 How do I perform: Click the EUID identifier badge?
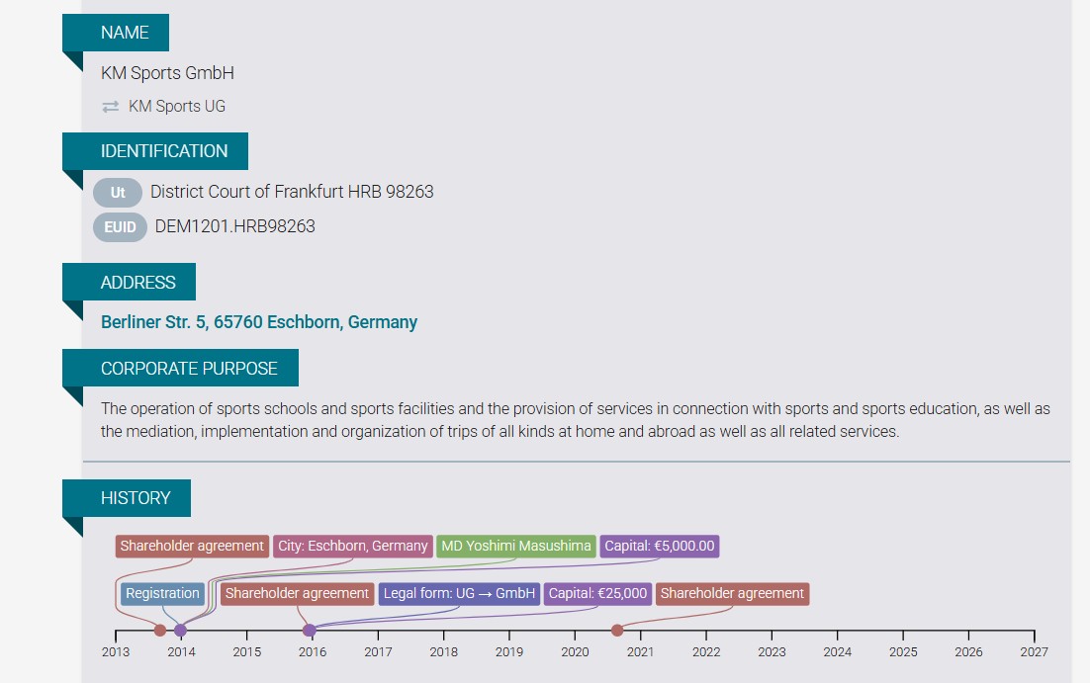click(x=120, y=226)
